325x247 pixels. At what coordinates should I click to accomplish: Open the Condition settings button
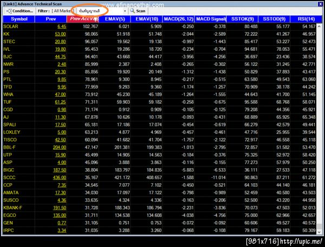pos(19,11)
